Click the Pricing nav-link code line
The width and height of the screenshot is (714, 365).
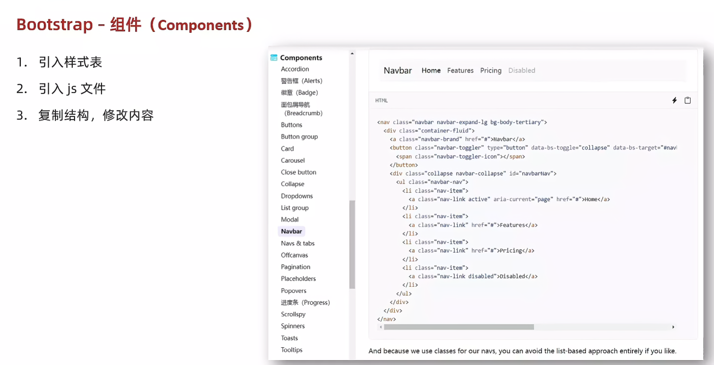coord(471,251)
